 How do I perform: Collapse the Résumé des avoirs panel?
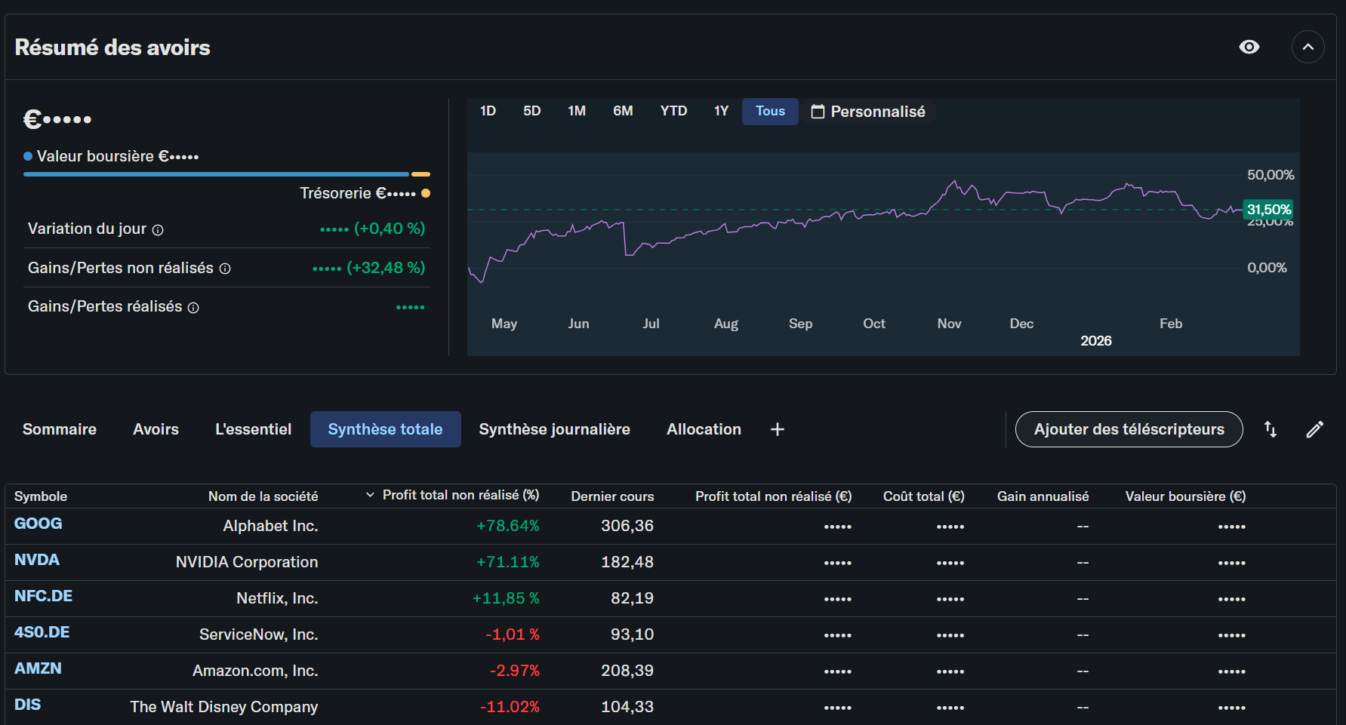1307,47
